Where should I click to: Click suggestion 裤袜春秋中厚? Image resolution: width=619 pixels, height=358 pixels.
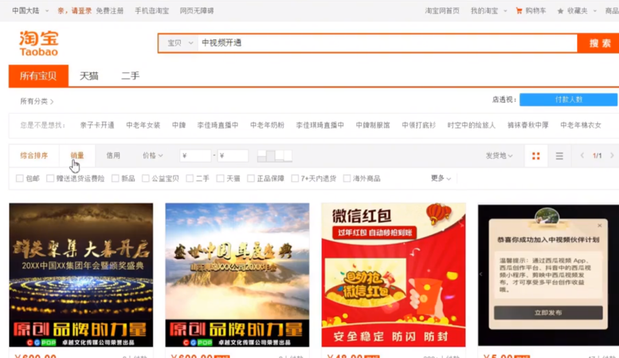528,125
